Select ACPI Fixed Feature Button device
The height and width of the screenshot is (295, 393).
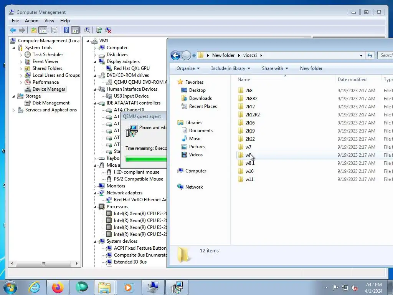tap(140, 248)
